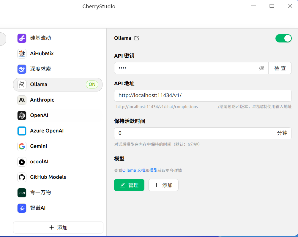Viewport: 298px width, 237px height.
Task: Select 智谱AI in the provider list
Action: [58, 208]
